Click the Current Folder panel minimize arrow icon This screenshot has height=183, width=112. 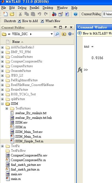[55, 27]
